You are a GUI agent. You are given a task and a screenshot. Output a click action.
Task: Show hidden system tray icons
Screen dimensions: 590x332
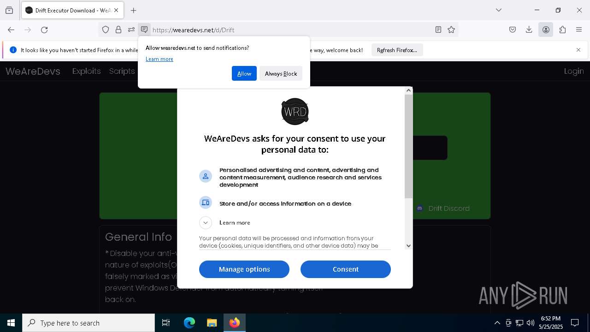[497, 323]
